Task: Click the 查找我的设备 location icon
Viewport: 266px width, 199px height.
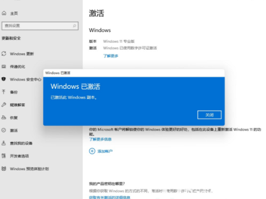Action: (4, 143)
